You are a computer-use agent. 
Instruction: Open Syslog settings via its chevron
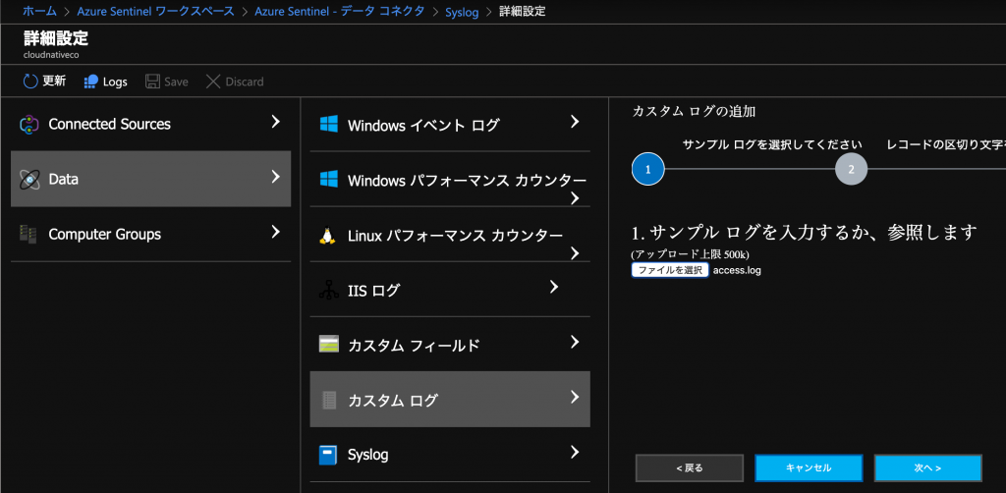coord(575,452)
